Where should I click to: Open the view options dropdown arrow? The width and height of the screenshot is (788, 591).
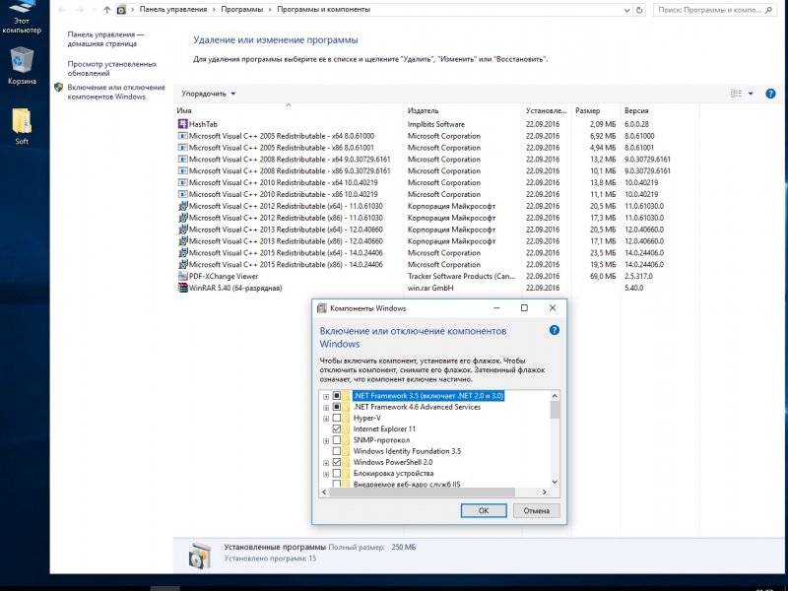tap(751, 94)
